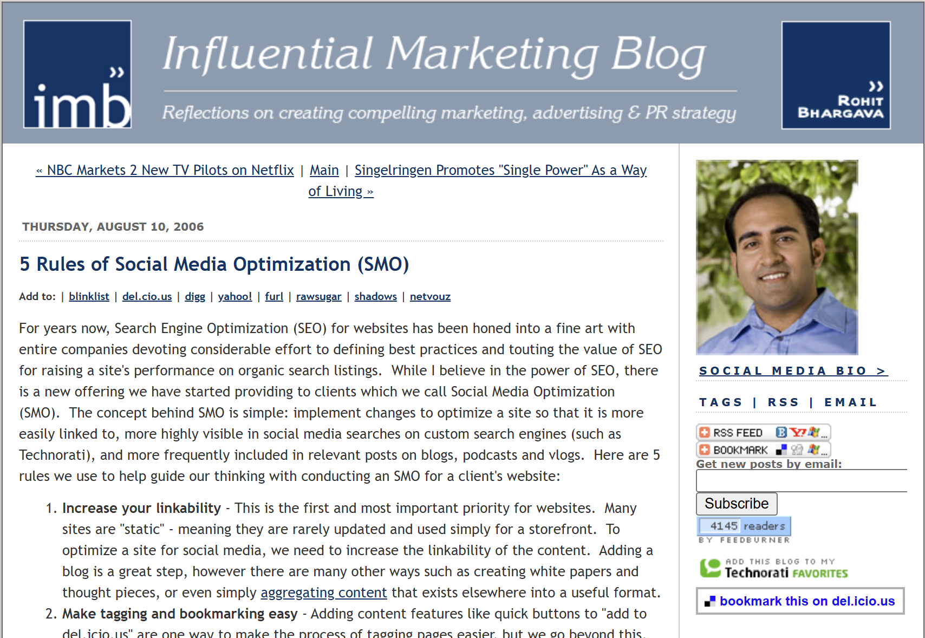Add post to blinklist
This screenshot has width=925, height=638.
pos(89,296)
